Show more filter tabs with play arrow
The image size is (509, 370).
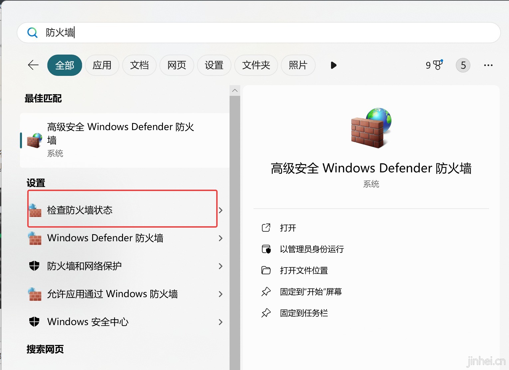pyautogui.click(x=333, y=65)
